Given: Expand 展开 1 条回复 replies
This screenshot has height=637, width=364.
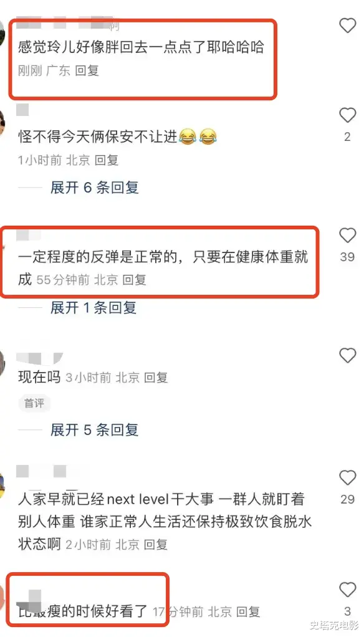Looking at the screenshot, I should click(93, 308).
